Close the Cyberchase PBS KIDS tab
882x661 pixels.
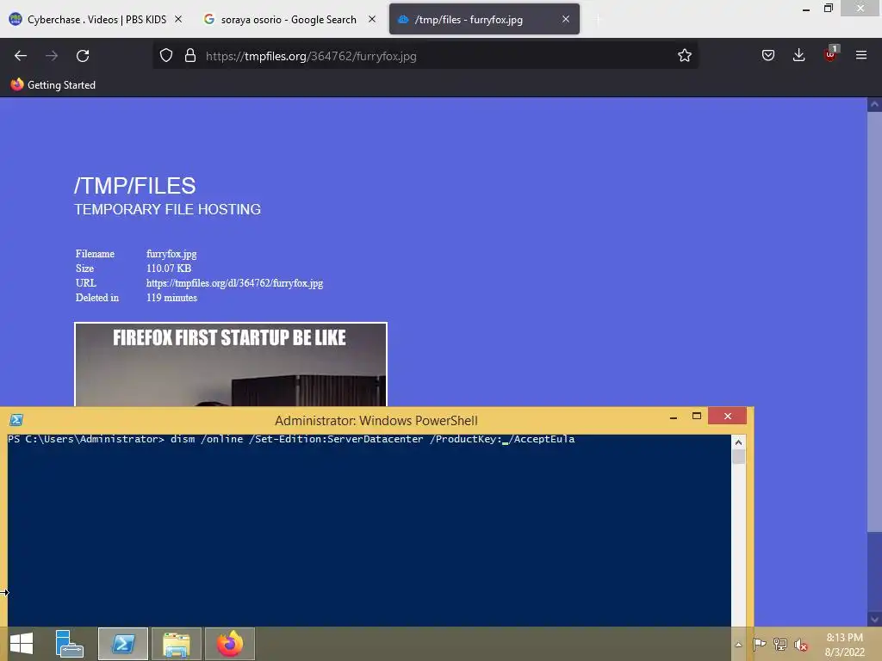click(x=178, y=19)
